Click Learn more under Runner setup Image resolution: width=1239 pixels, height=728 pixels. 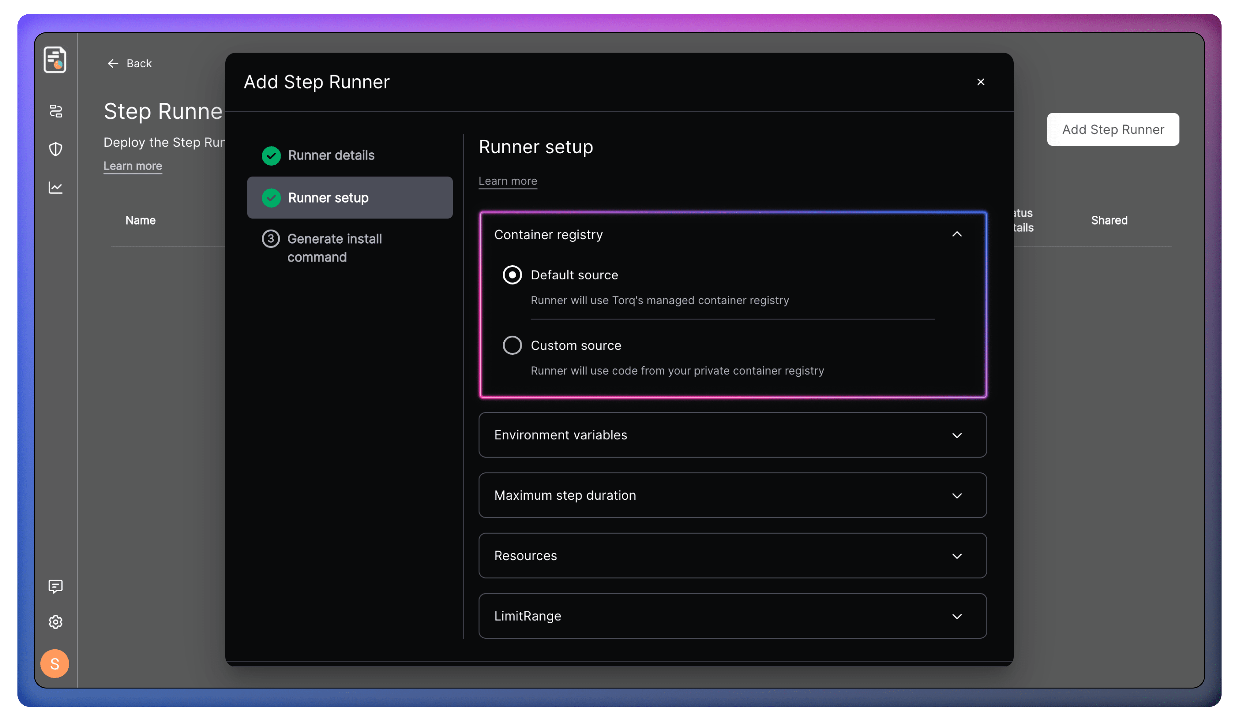tap(507, 181)
